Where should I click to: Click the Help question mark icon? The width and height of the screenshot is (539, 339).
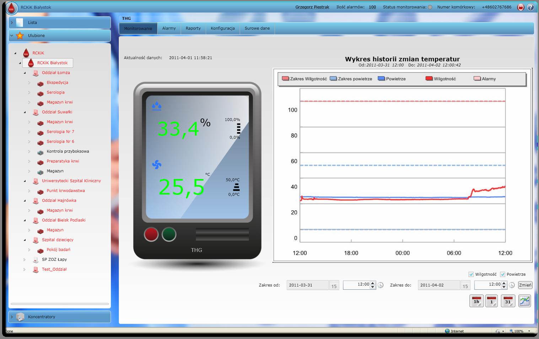pos(530,7)
